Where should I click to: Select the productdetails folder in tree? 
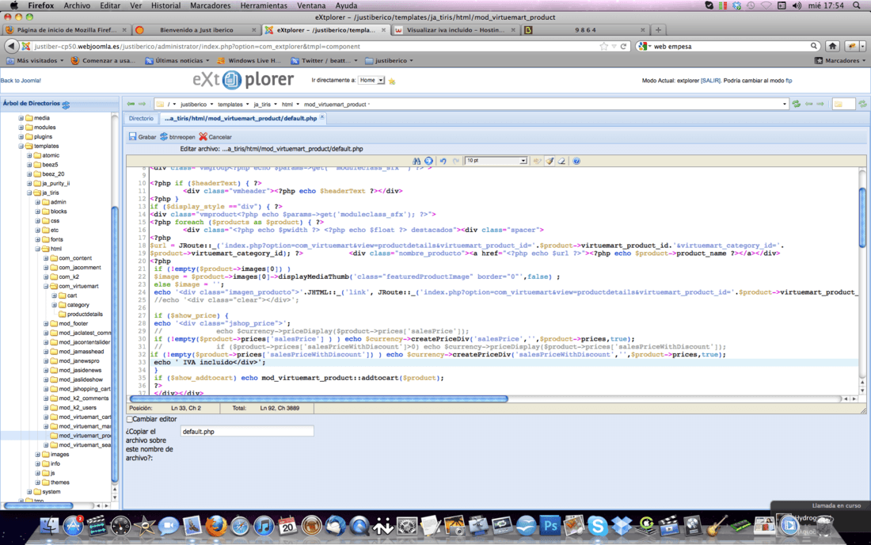(x=85, y=314)
